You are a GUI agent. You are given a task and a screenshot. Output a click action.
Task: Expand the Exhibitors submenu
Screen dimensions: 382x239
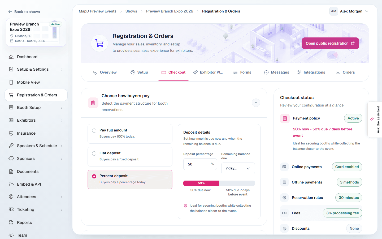click(36, 120)
